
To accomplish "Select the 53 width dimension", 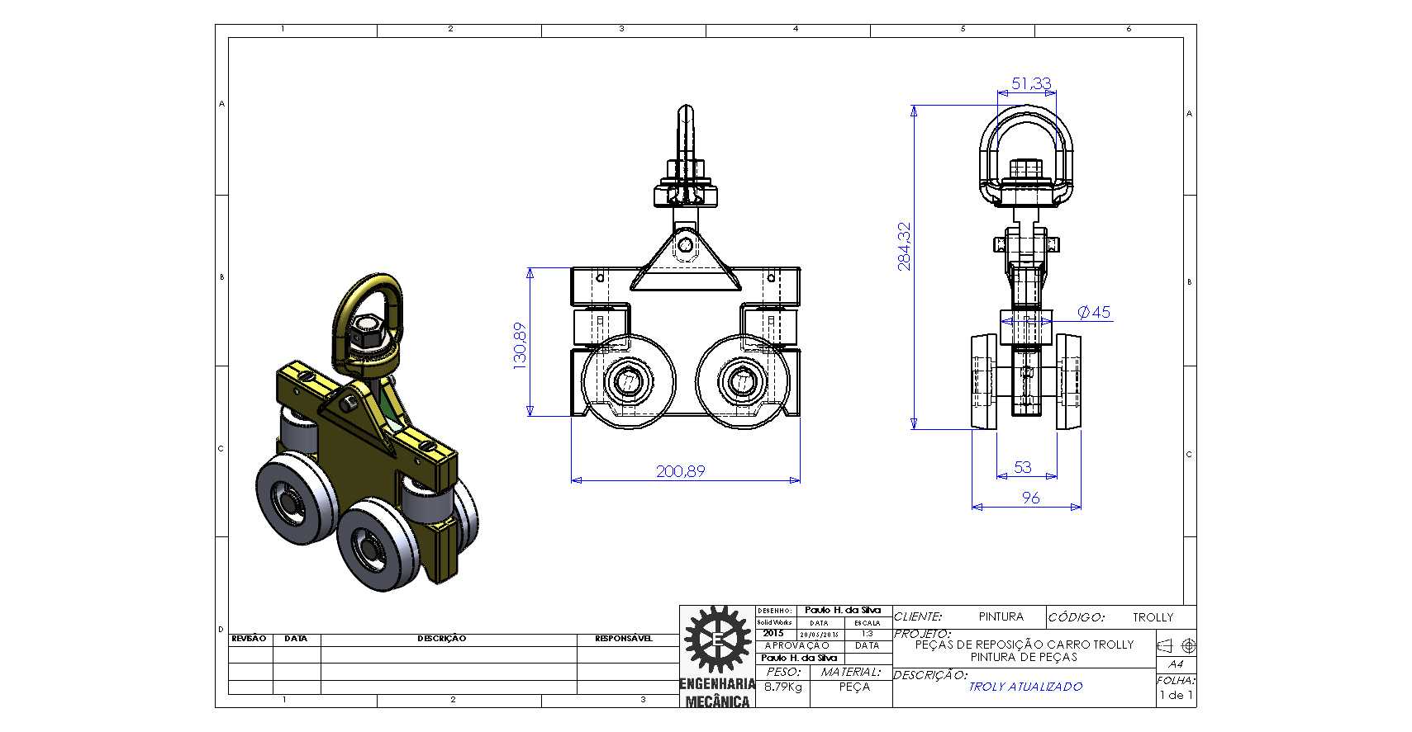I will [1023, 467].
